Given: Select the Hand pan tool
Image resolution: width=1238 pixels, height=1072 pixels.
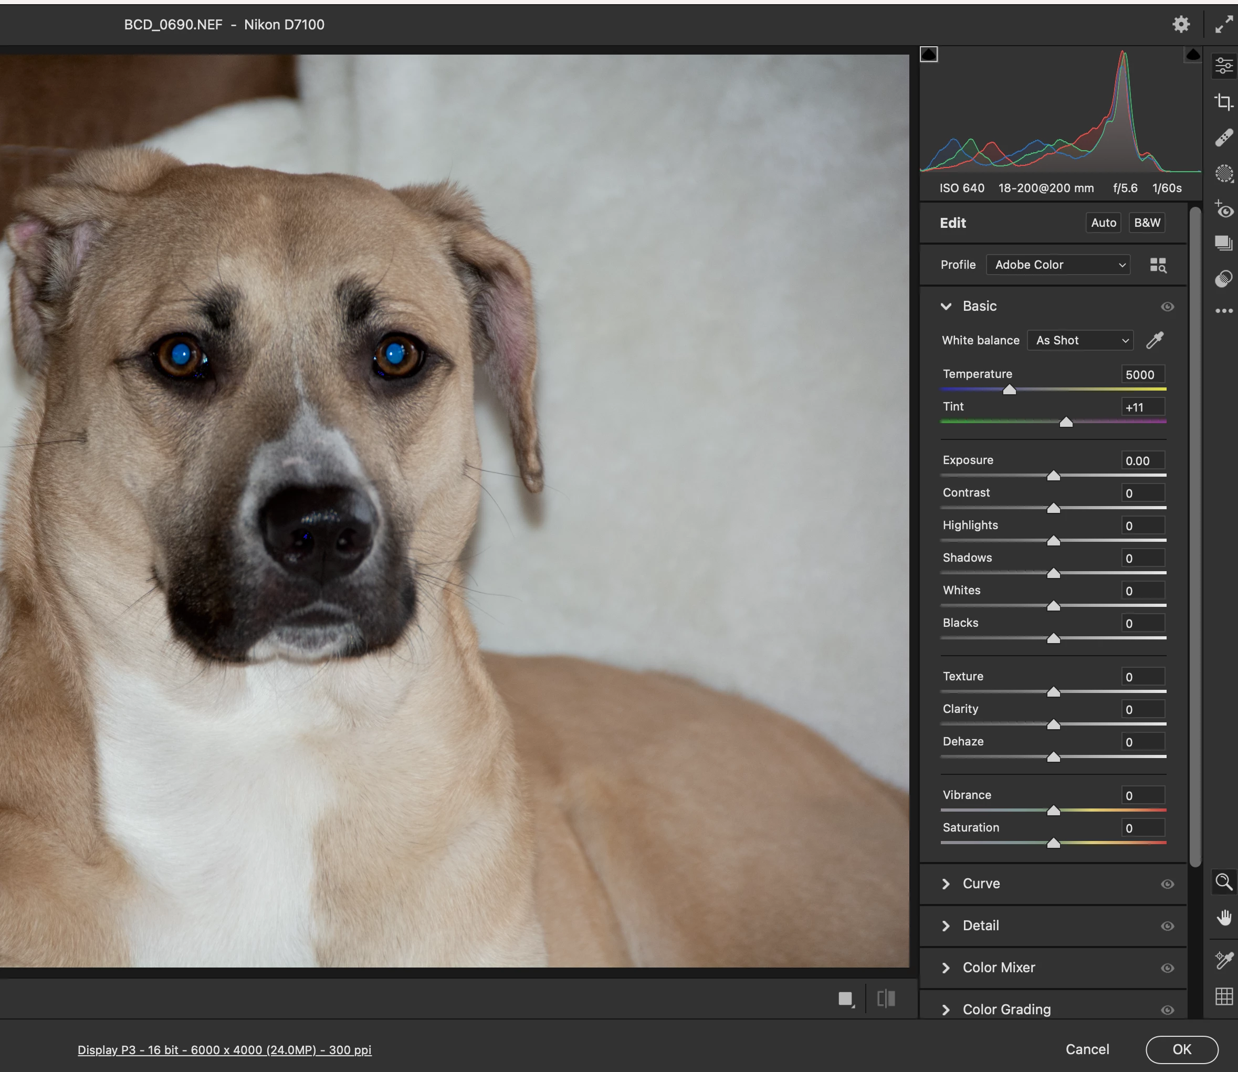Looking at the screenshot, I should coord(1224,918).
